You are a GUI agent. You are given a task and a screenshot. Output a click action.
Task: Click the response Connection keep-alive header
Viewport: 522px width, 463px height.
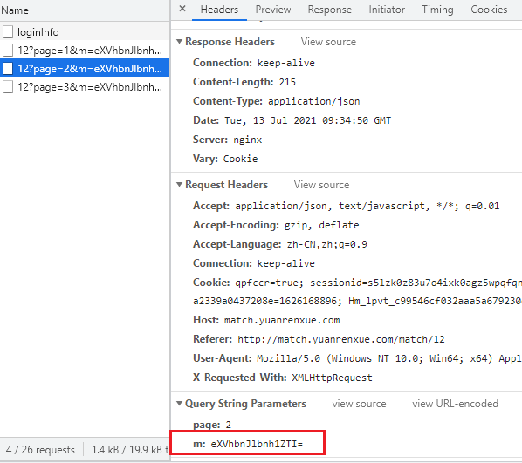(254, 63)
